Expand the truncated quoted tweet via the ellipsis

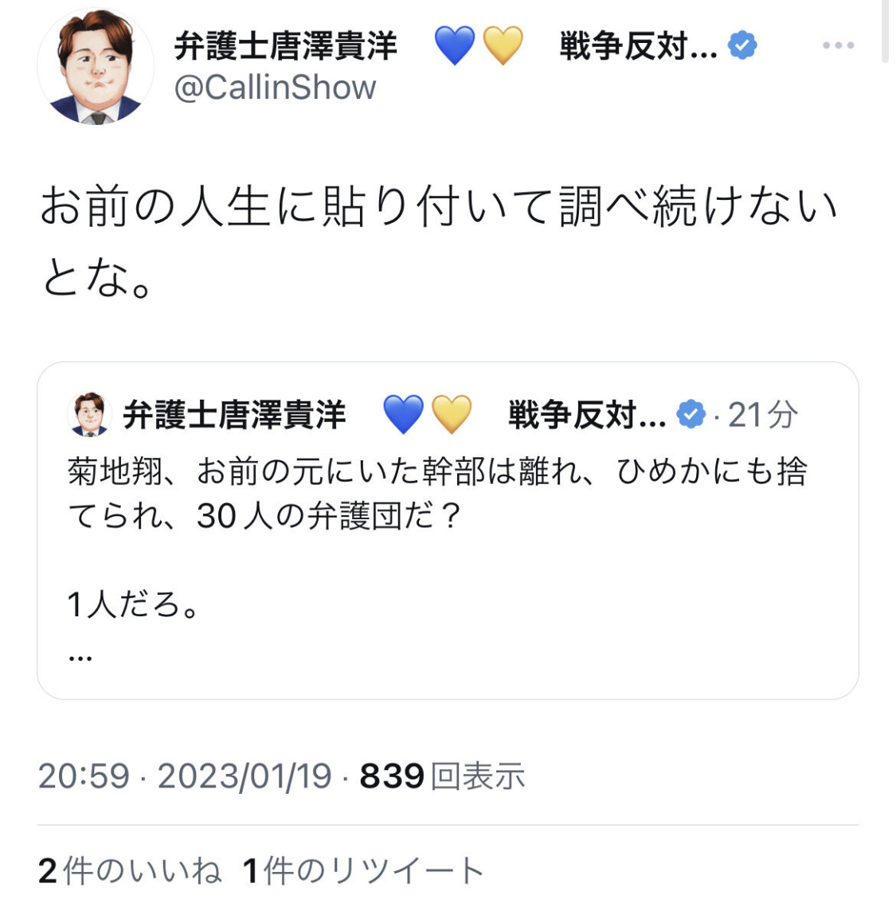pyautogui.click(x=80, y=657)
